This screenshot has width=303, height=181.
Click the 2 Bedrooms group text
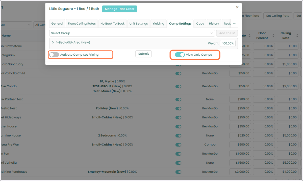tap(107, 136)
